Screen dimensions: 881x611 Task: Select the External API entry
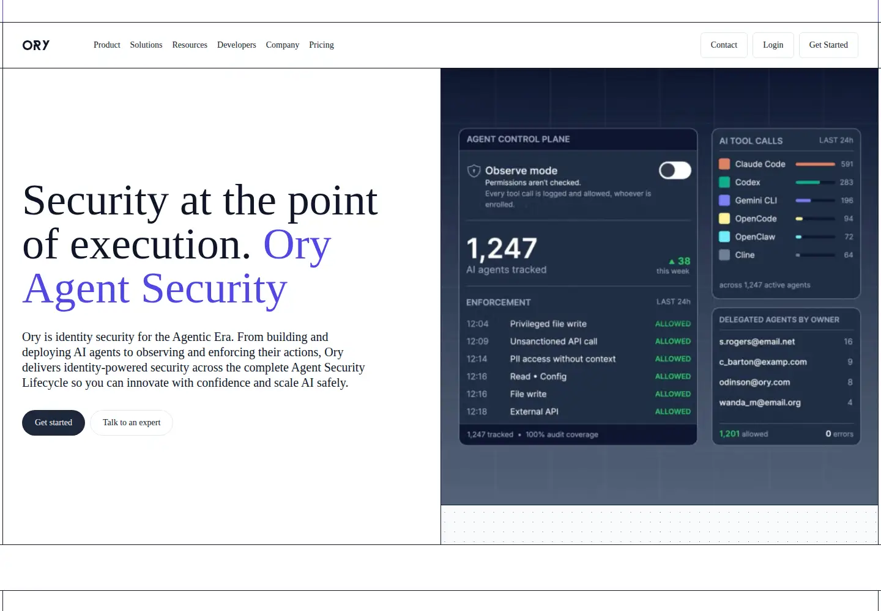578,412
